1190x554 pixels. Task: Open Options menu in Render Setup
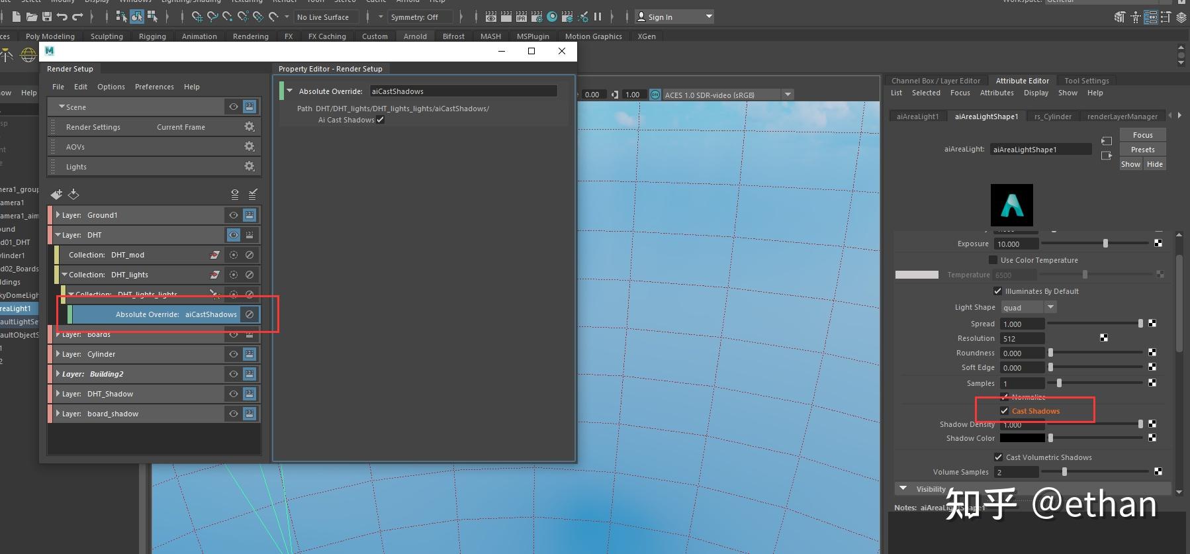111,87
